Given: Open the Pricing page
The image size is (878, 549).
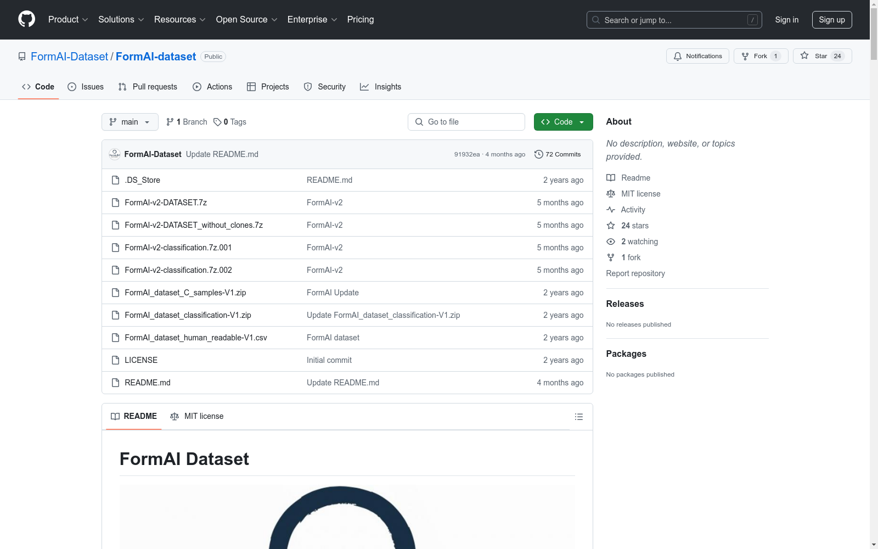Looking at the screenshot, I should pyautogui.click(x=361, y=20).
